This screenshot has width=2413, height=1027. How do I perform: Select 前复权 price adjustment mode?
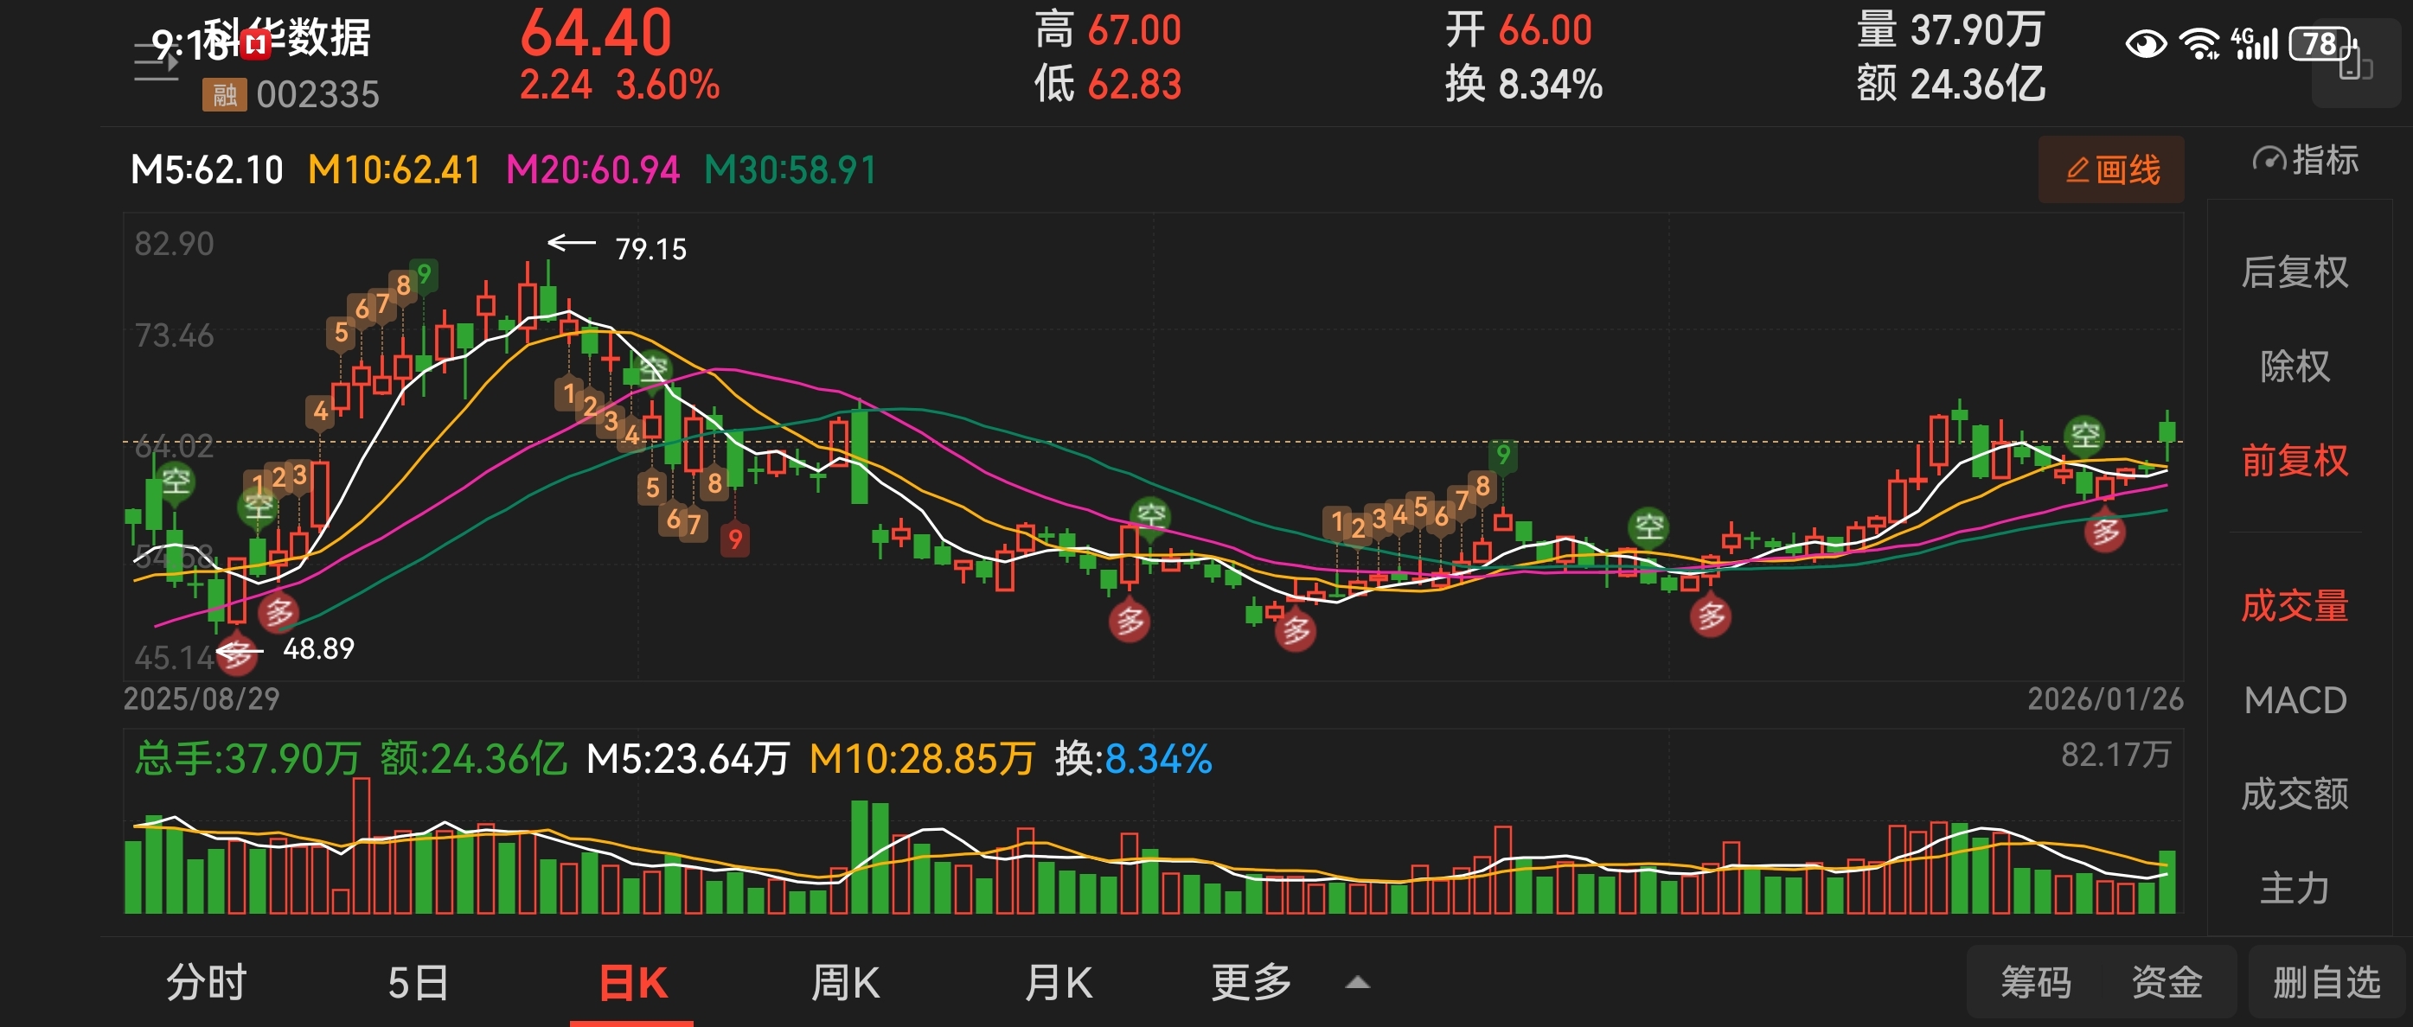2294,461
